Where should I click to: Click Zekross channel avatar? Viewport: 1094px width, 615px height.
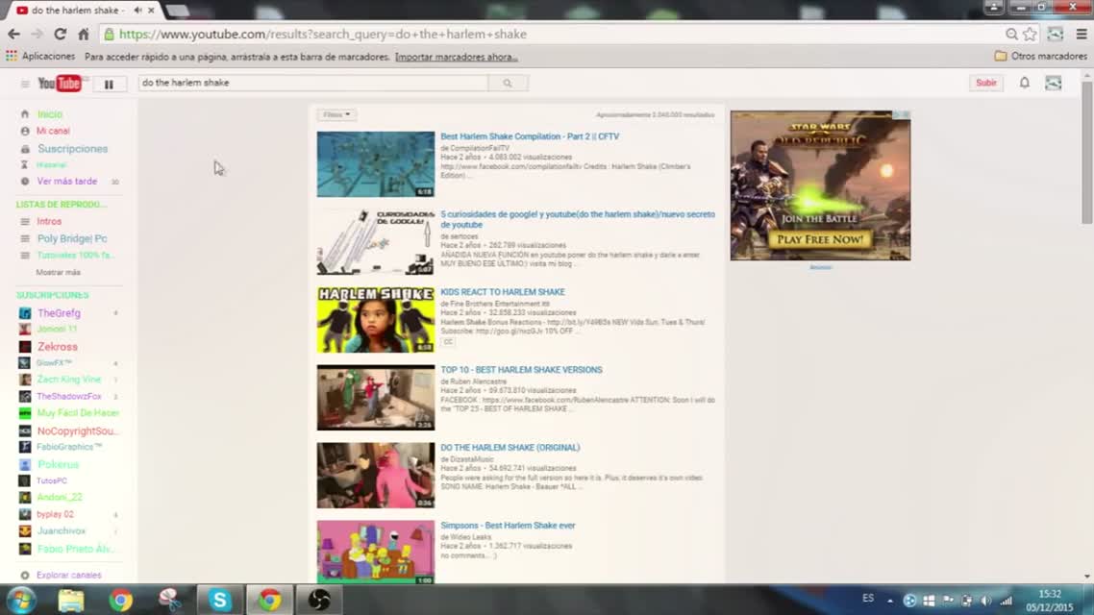(25, 347)
